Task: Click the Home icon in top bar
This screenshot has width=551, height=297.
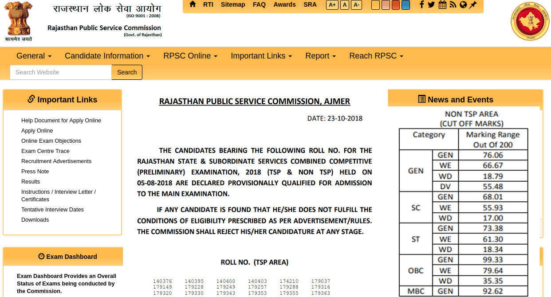Action: (x=193, y=4)
